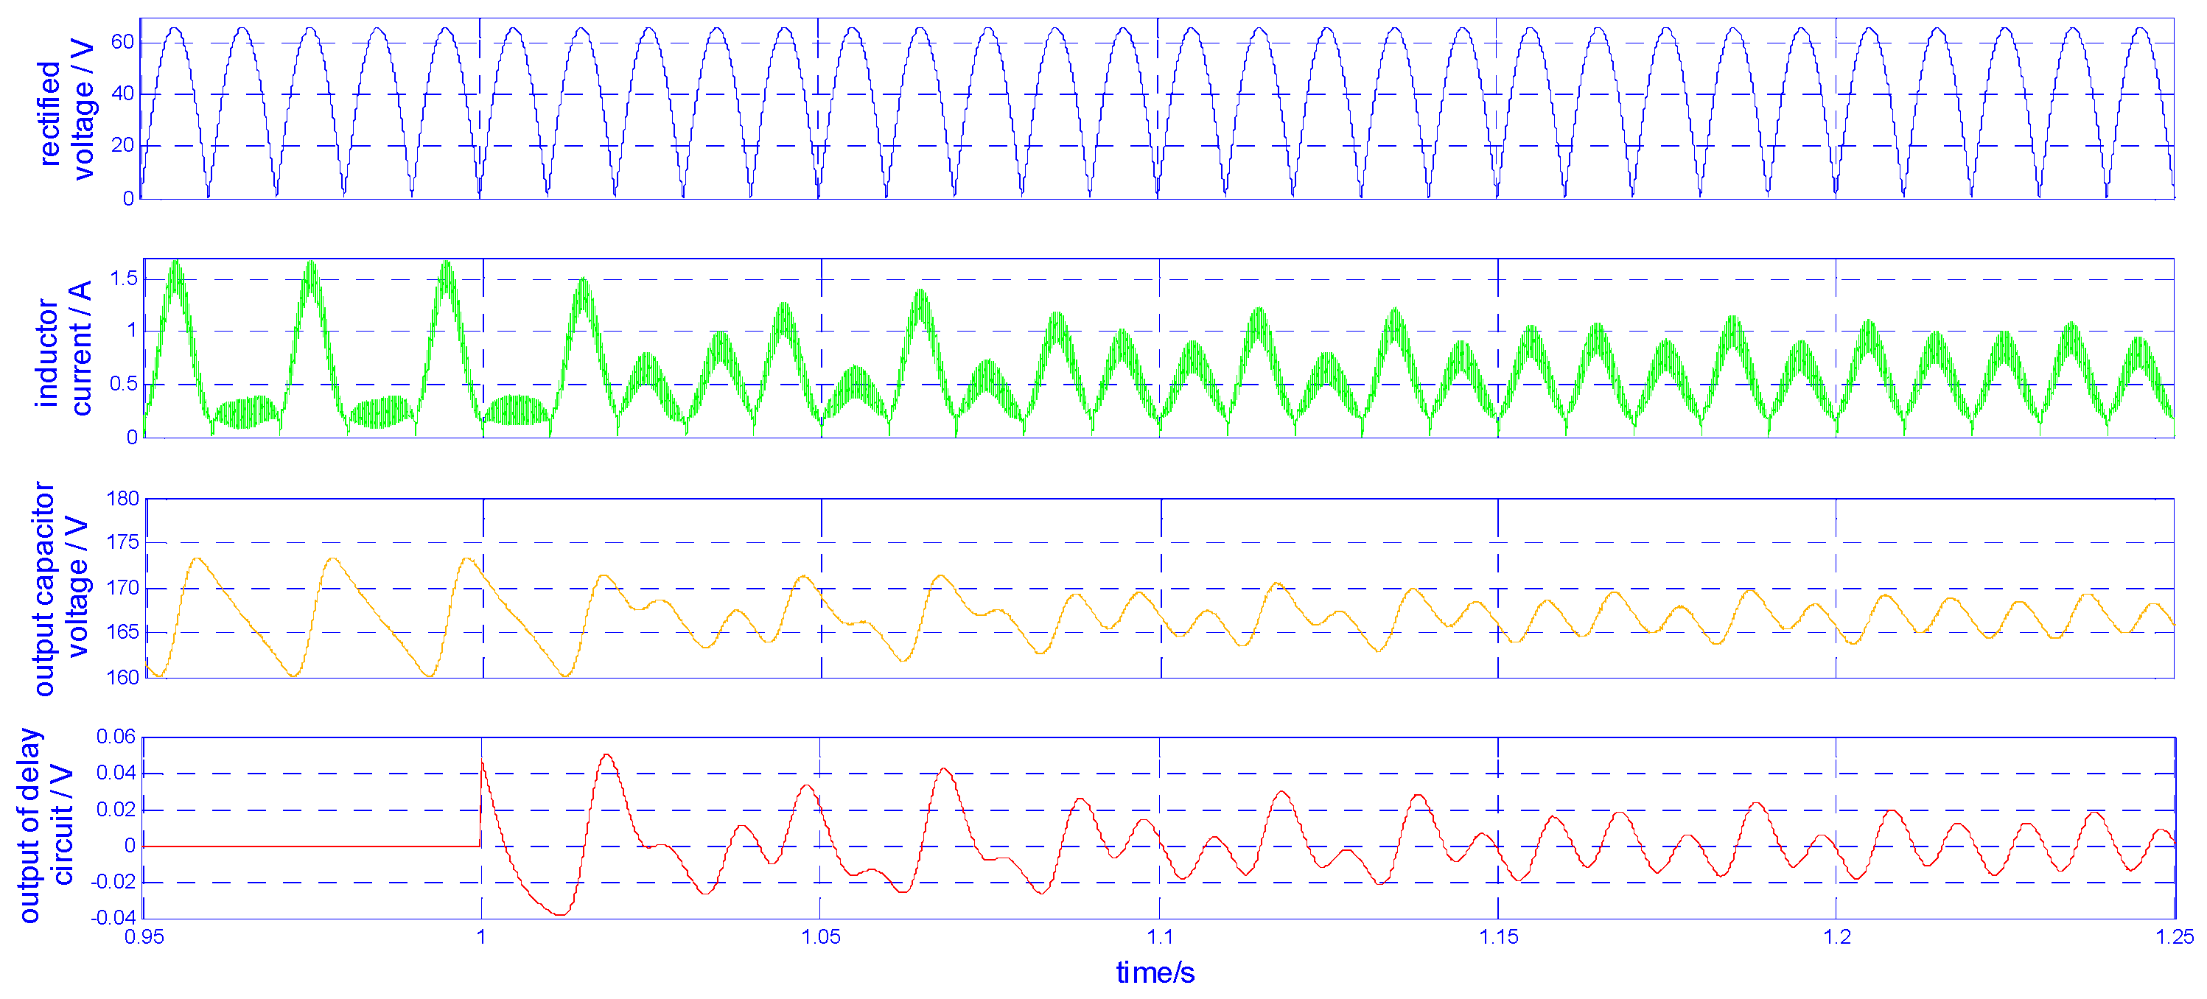Viewport: 2207px width, 999px height.
Task: Click the 60 tick on rectified voltage axis
Action: [x=122, y=42]
